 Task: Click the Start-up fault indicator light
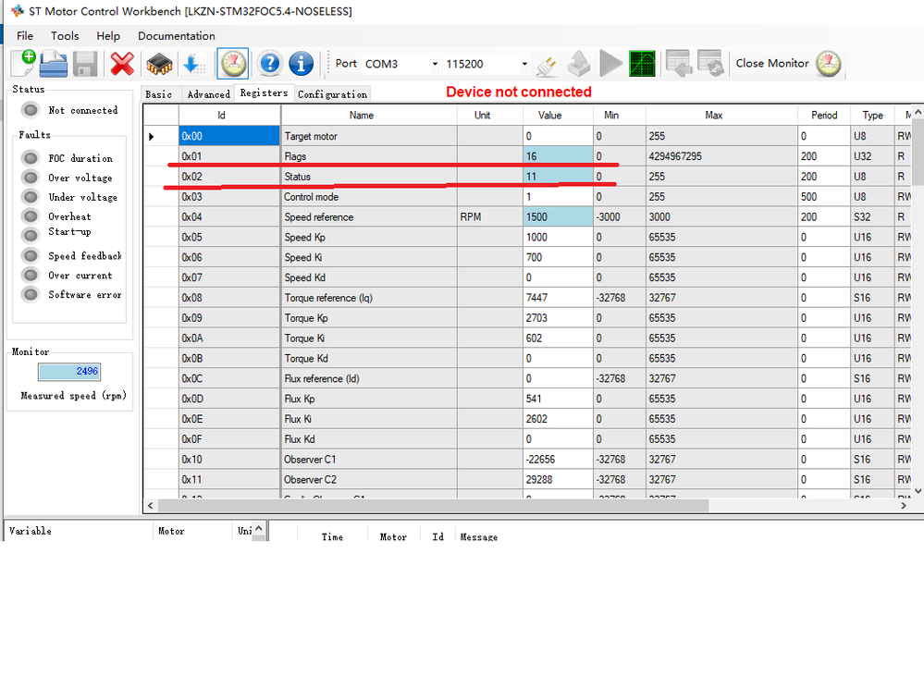click(x=30, y=235)
